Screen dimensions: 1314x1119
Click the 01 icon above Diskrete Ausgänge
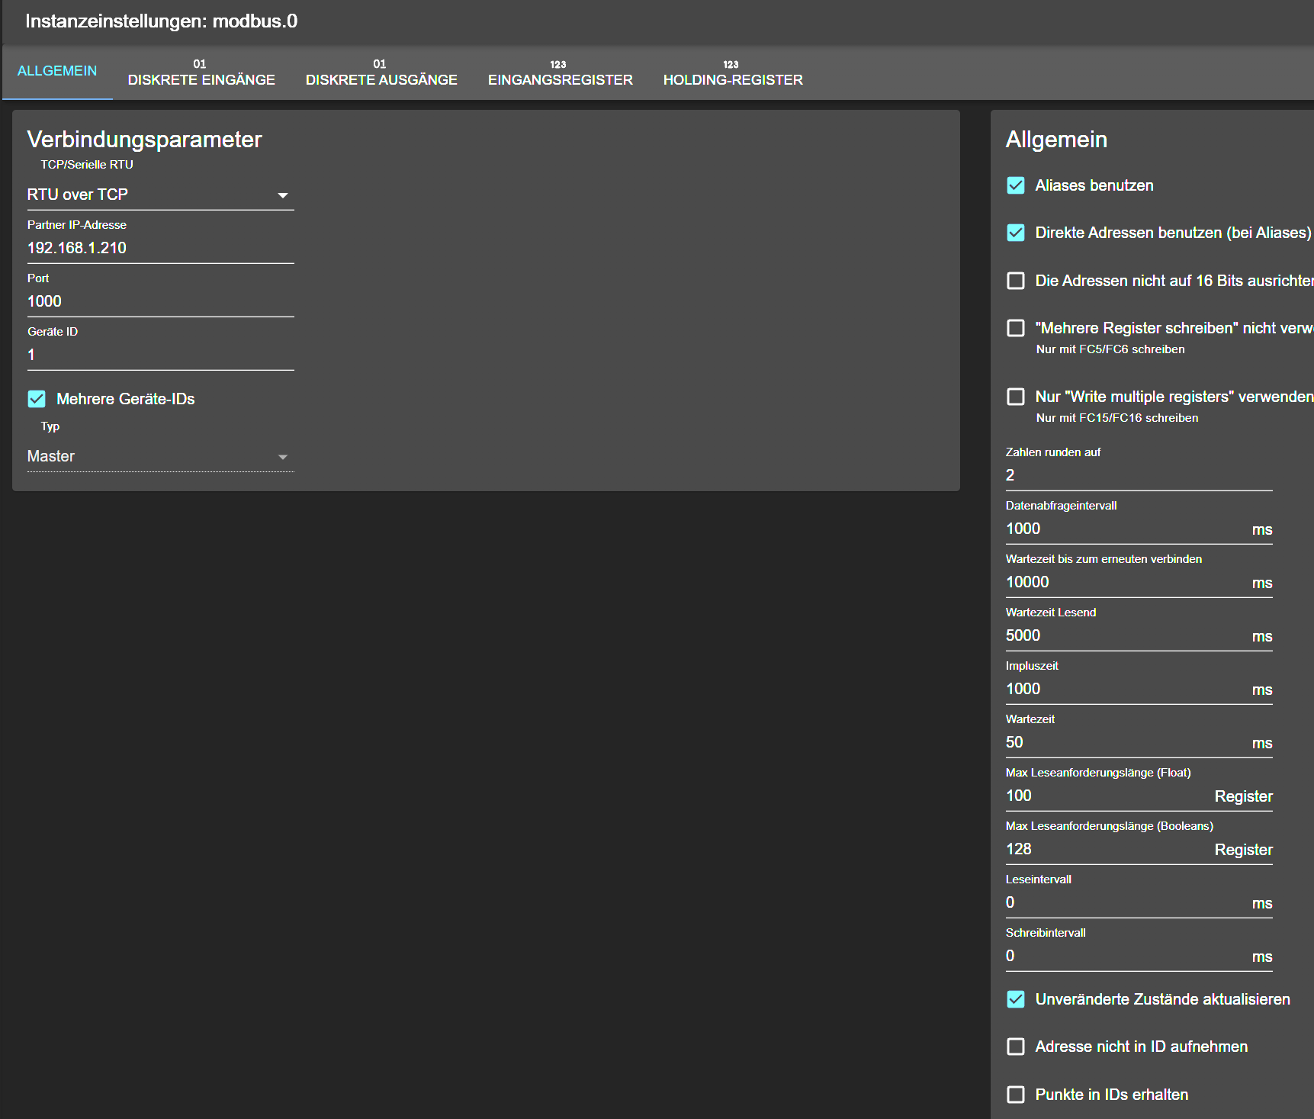pos(380,64)
